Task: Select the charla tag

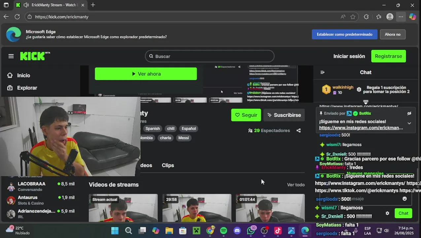Action: [x=165, y=138]
